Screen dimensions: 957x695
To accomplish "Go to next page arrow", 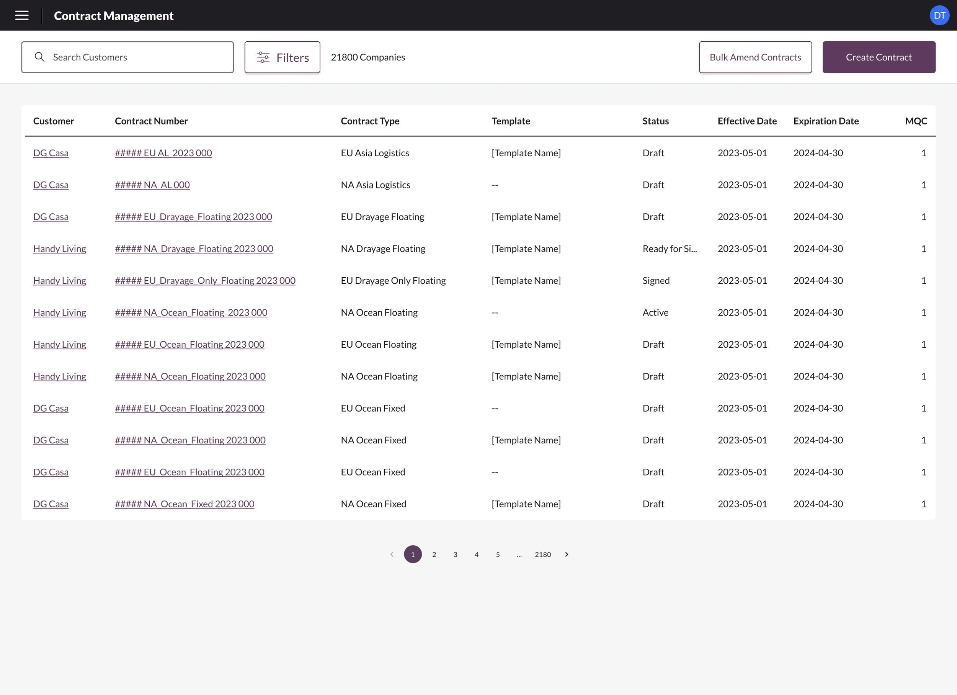I will 566,554.
